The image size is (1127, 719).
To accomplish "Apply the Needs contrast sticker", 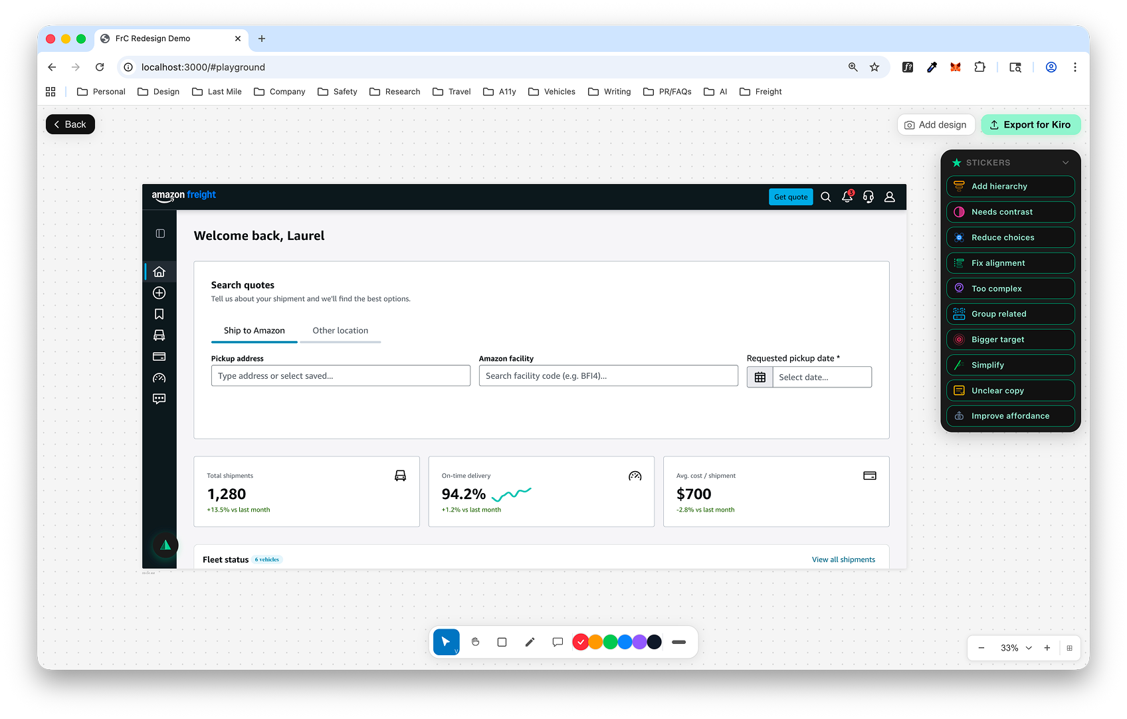I will coord(1010,211).
